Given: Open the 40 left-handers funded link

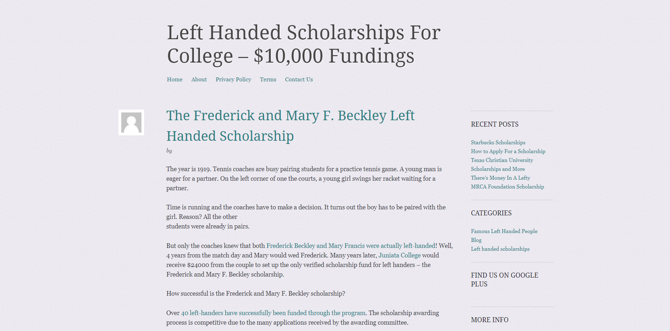Looking at the screenshot, I should (272, 313).
